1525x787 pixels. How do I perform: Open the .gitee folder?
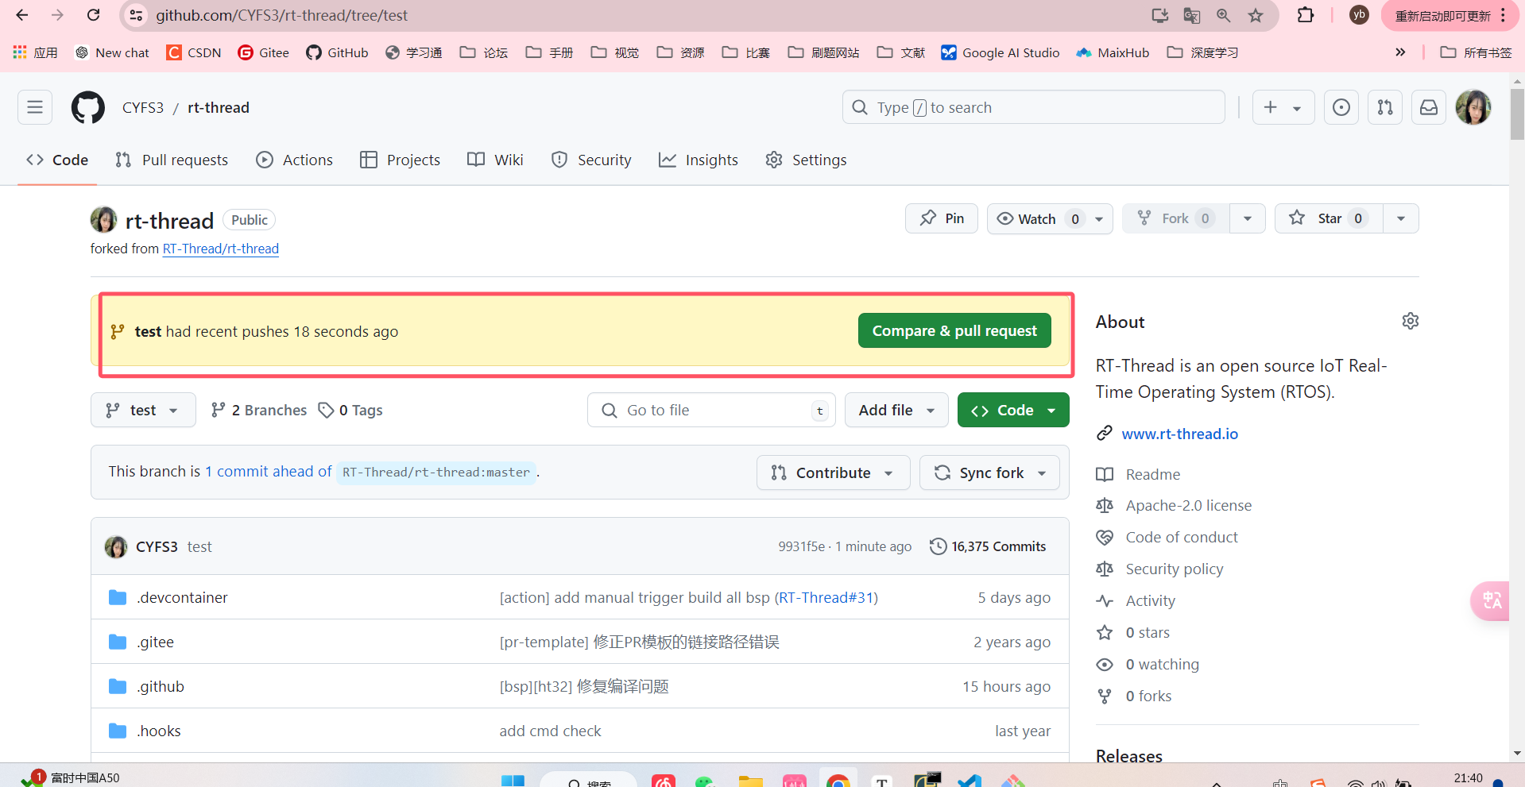point(155,642)
